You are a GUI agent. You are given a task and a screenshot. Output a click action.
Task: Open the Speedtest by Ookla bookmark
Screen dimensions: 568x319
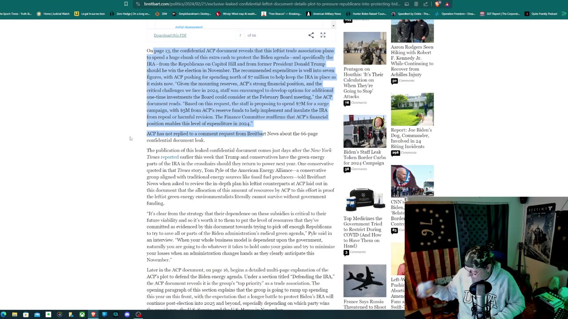410,14
